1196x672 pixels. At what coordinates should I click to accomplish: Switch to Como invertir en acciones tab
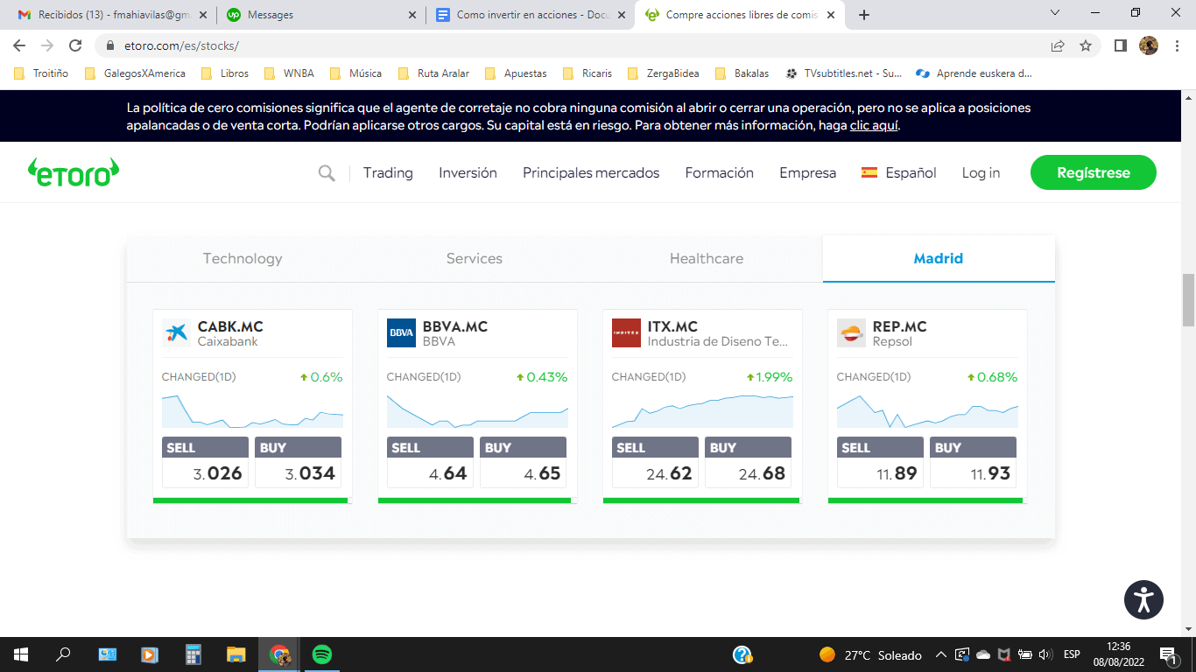tap(531, 15)
